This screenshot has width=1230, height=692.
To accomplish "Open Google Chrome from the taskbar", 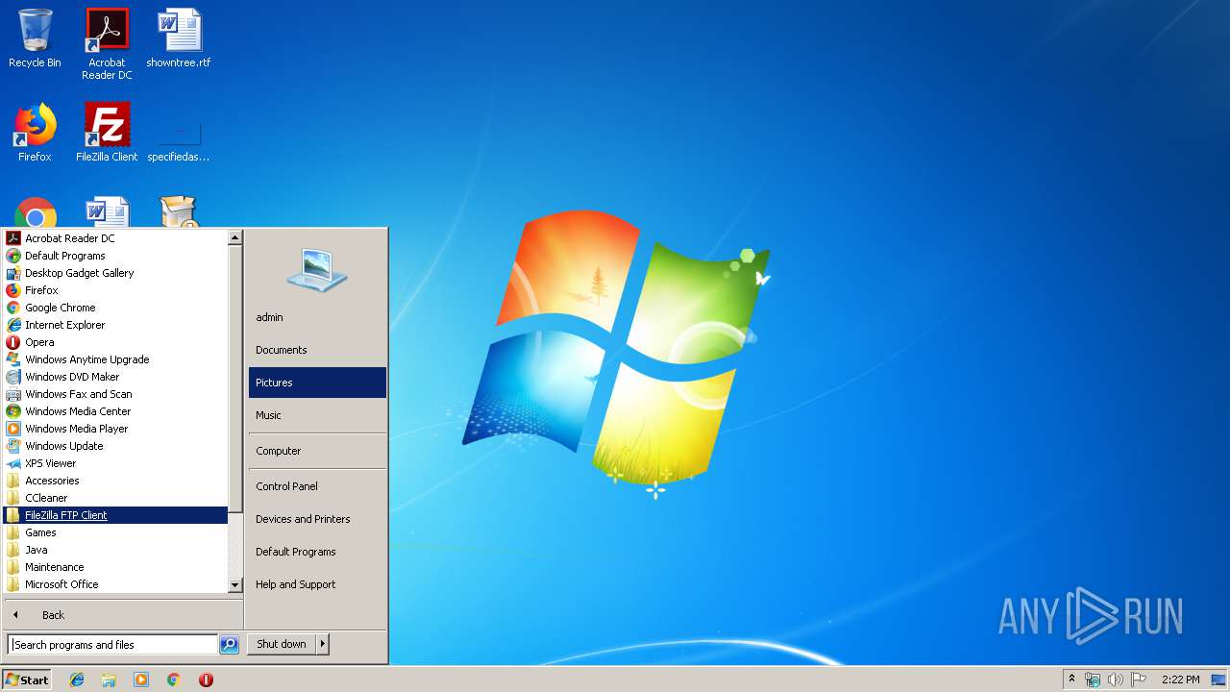I will click(173, 680).
